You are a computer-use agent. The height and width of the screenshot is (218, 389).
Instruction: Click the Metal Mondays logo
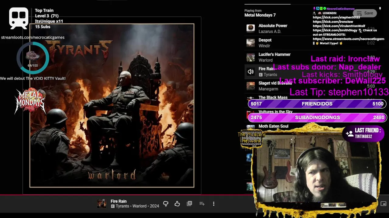(x=30, y=101)
